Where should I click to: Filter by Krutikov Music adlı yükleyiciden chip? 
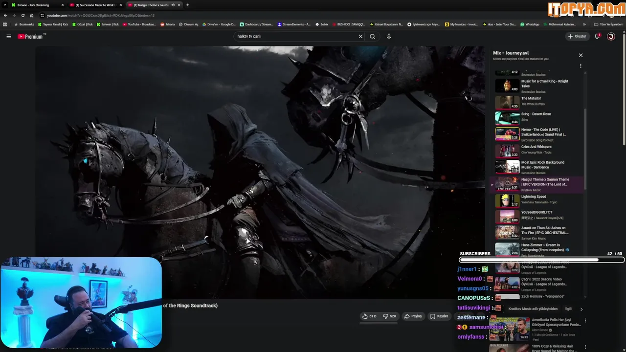533,309
